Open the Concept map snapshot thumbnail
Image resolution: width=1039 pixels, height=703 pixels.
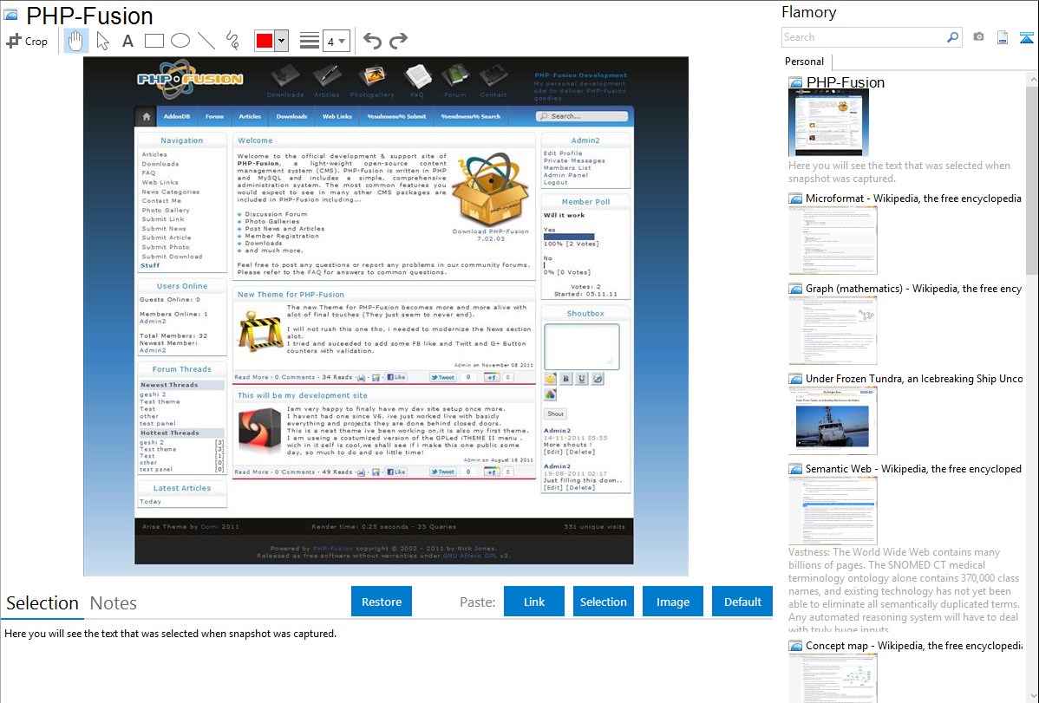coord(833,678)
